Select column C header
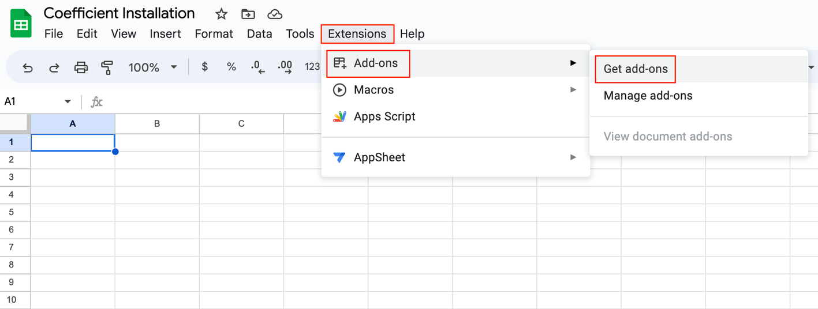The image size is (818, 309). [241, 123]
